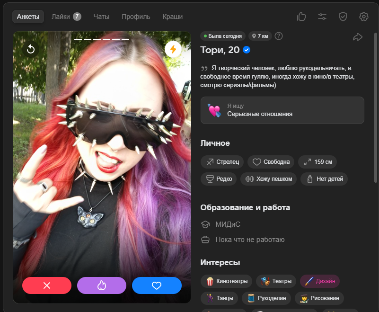The image size is (379, 312).
Task: Click the Редко drinking chip
Action: pos(219,179)
